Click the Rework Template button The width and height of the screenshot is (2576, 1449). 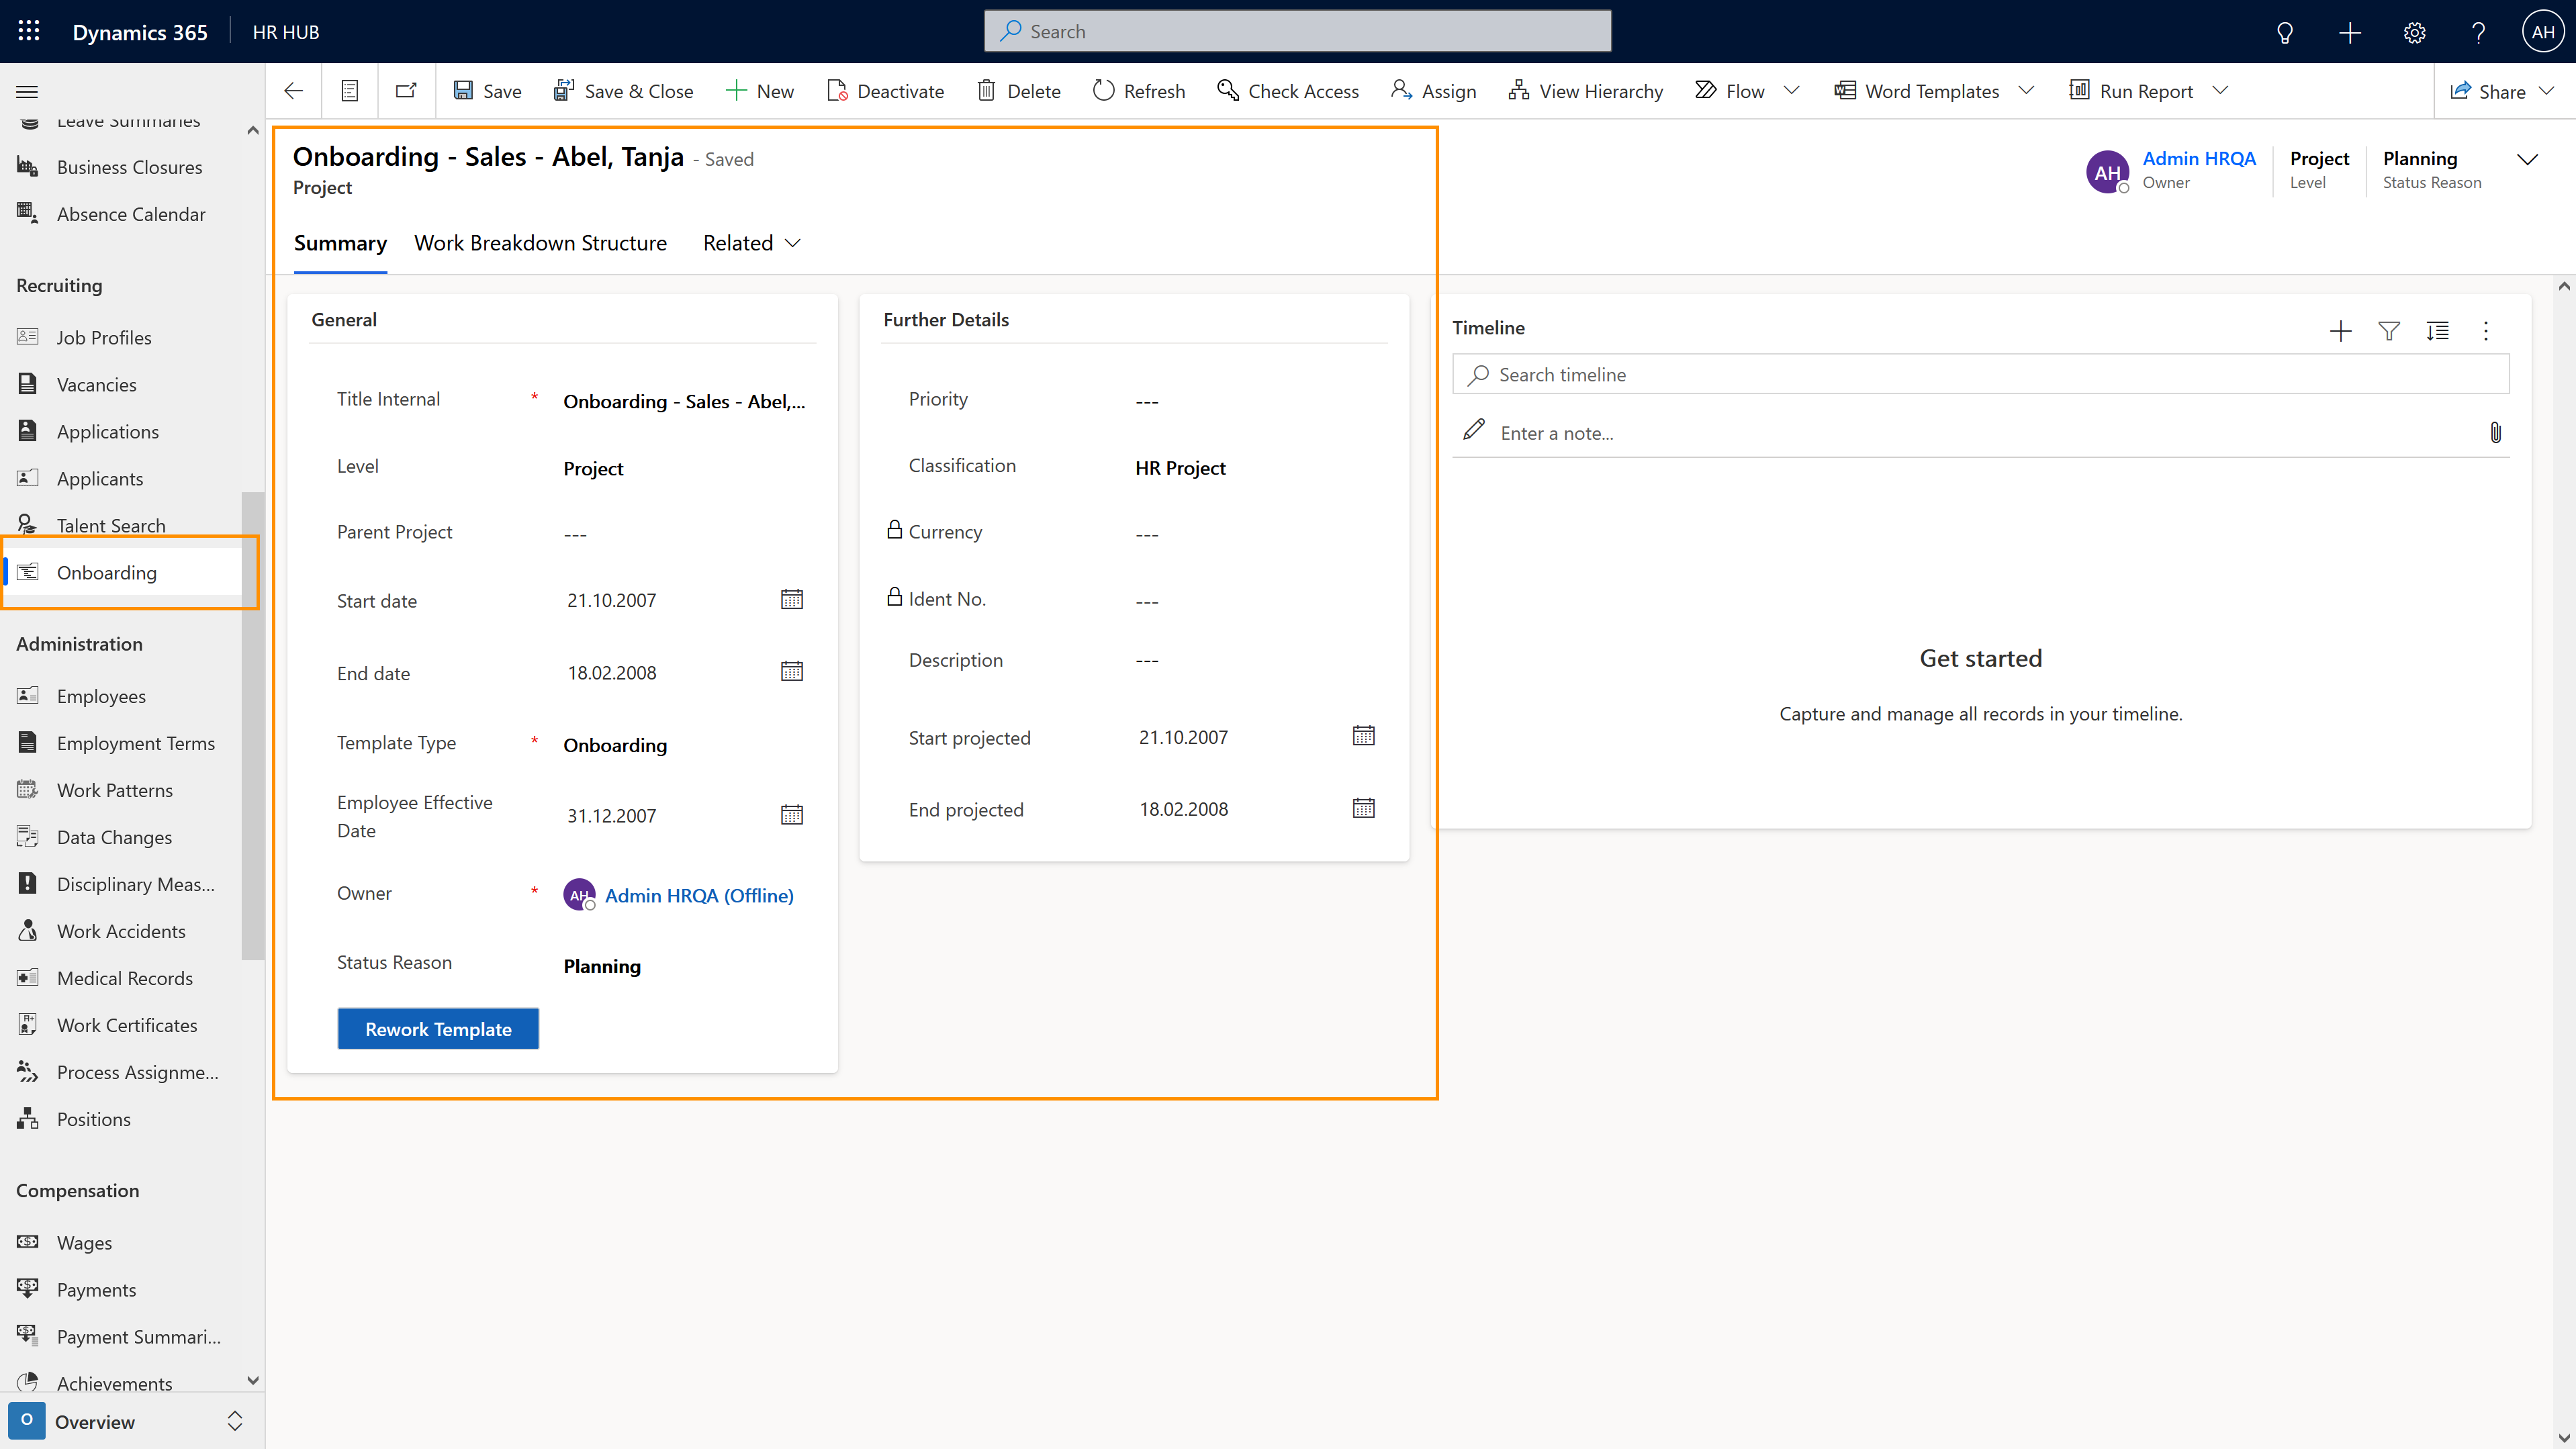[x=438, y=1028]
